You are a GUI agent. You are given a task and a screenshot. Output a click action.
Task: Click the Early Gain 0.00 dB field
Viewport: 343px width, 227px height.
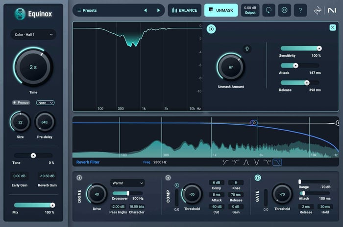(x=19, y=176)
